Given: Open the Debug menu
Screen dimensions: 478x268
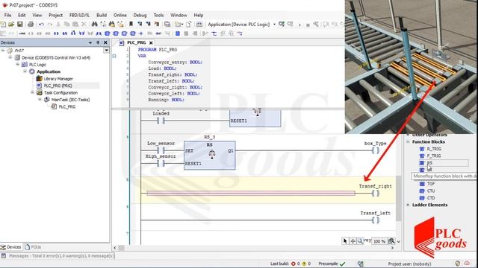Looking at the screenshot, I should pyautogui.click(x=140, y=15).
